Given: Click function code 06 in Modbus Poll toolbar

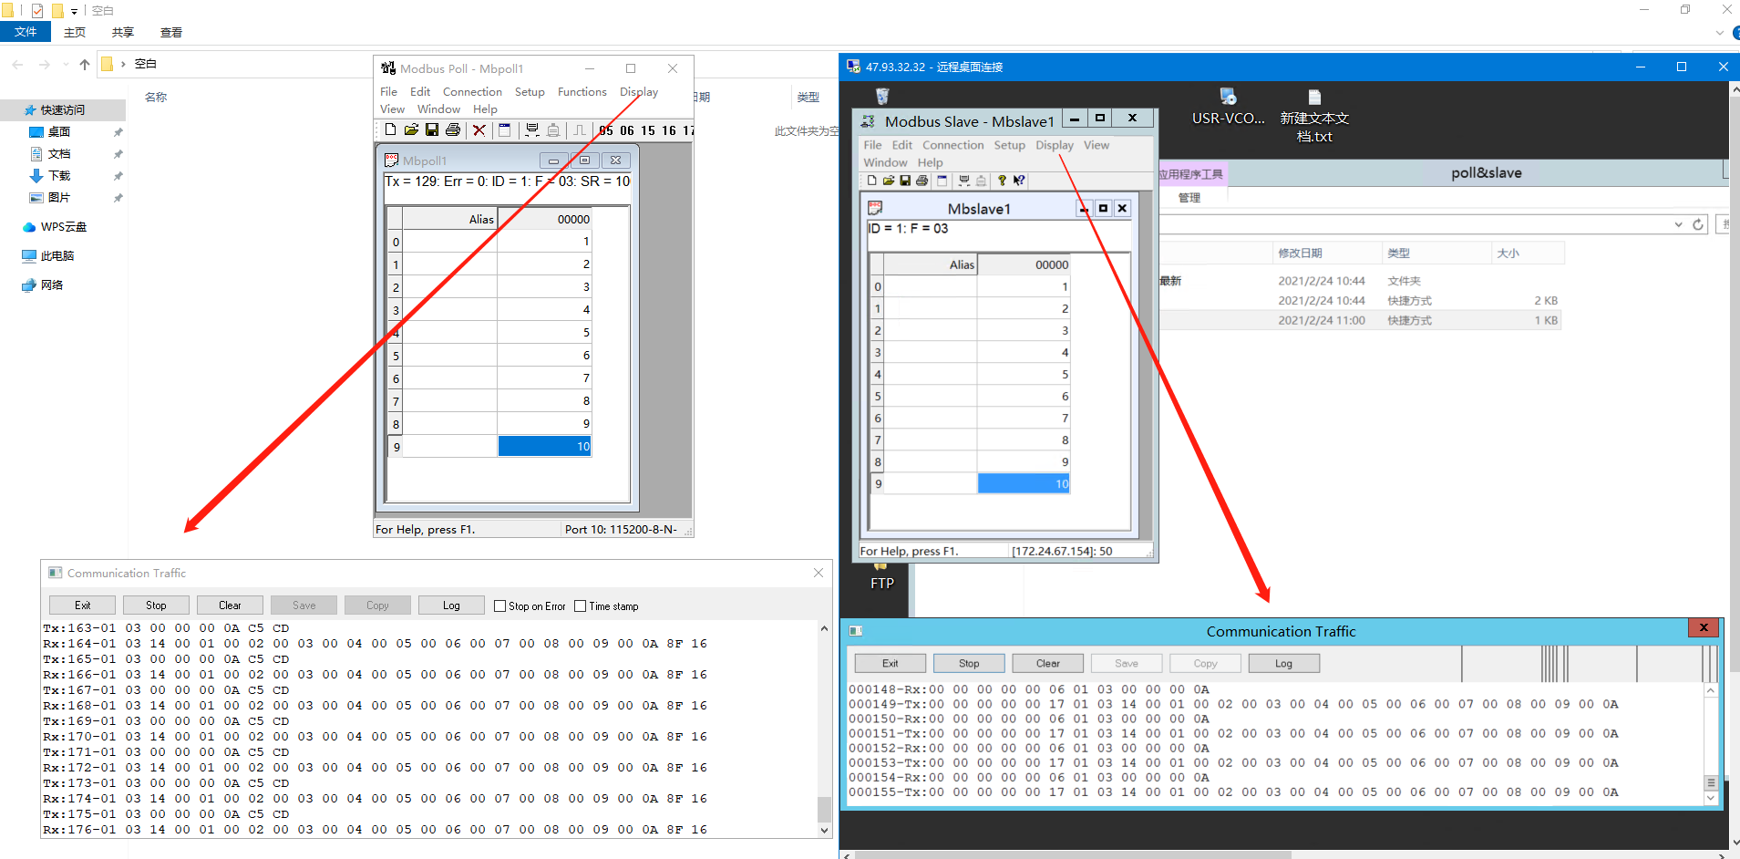Looking at the screenshot, I should click(627, 130).
